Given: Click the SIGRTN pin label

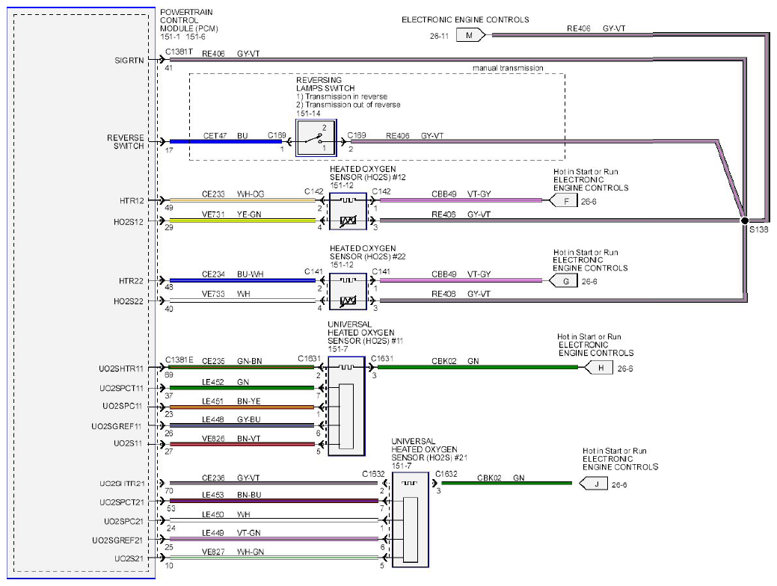Looking at the screenshot, I should (129, 61).
